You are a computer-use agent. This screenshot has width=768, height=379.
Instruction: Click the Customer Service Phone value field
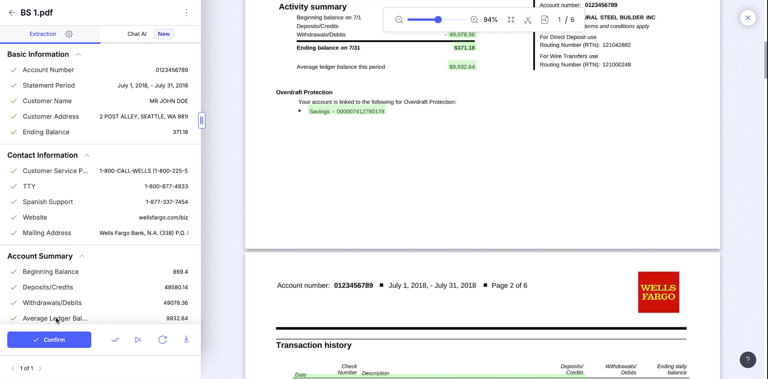point(144,171)
